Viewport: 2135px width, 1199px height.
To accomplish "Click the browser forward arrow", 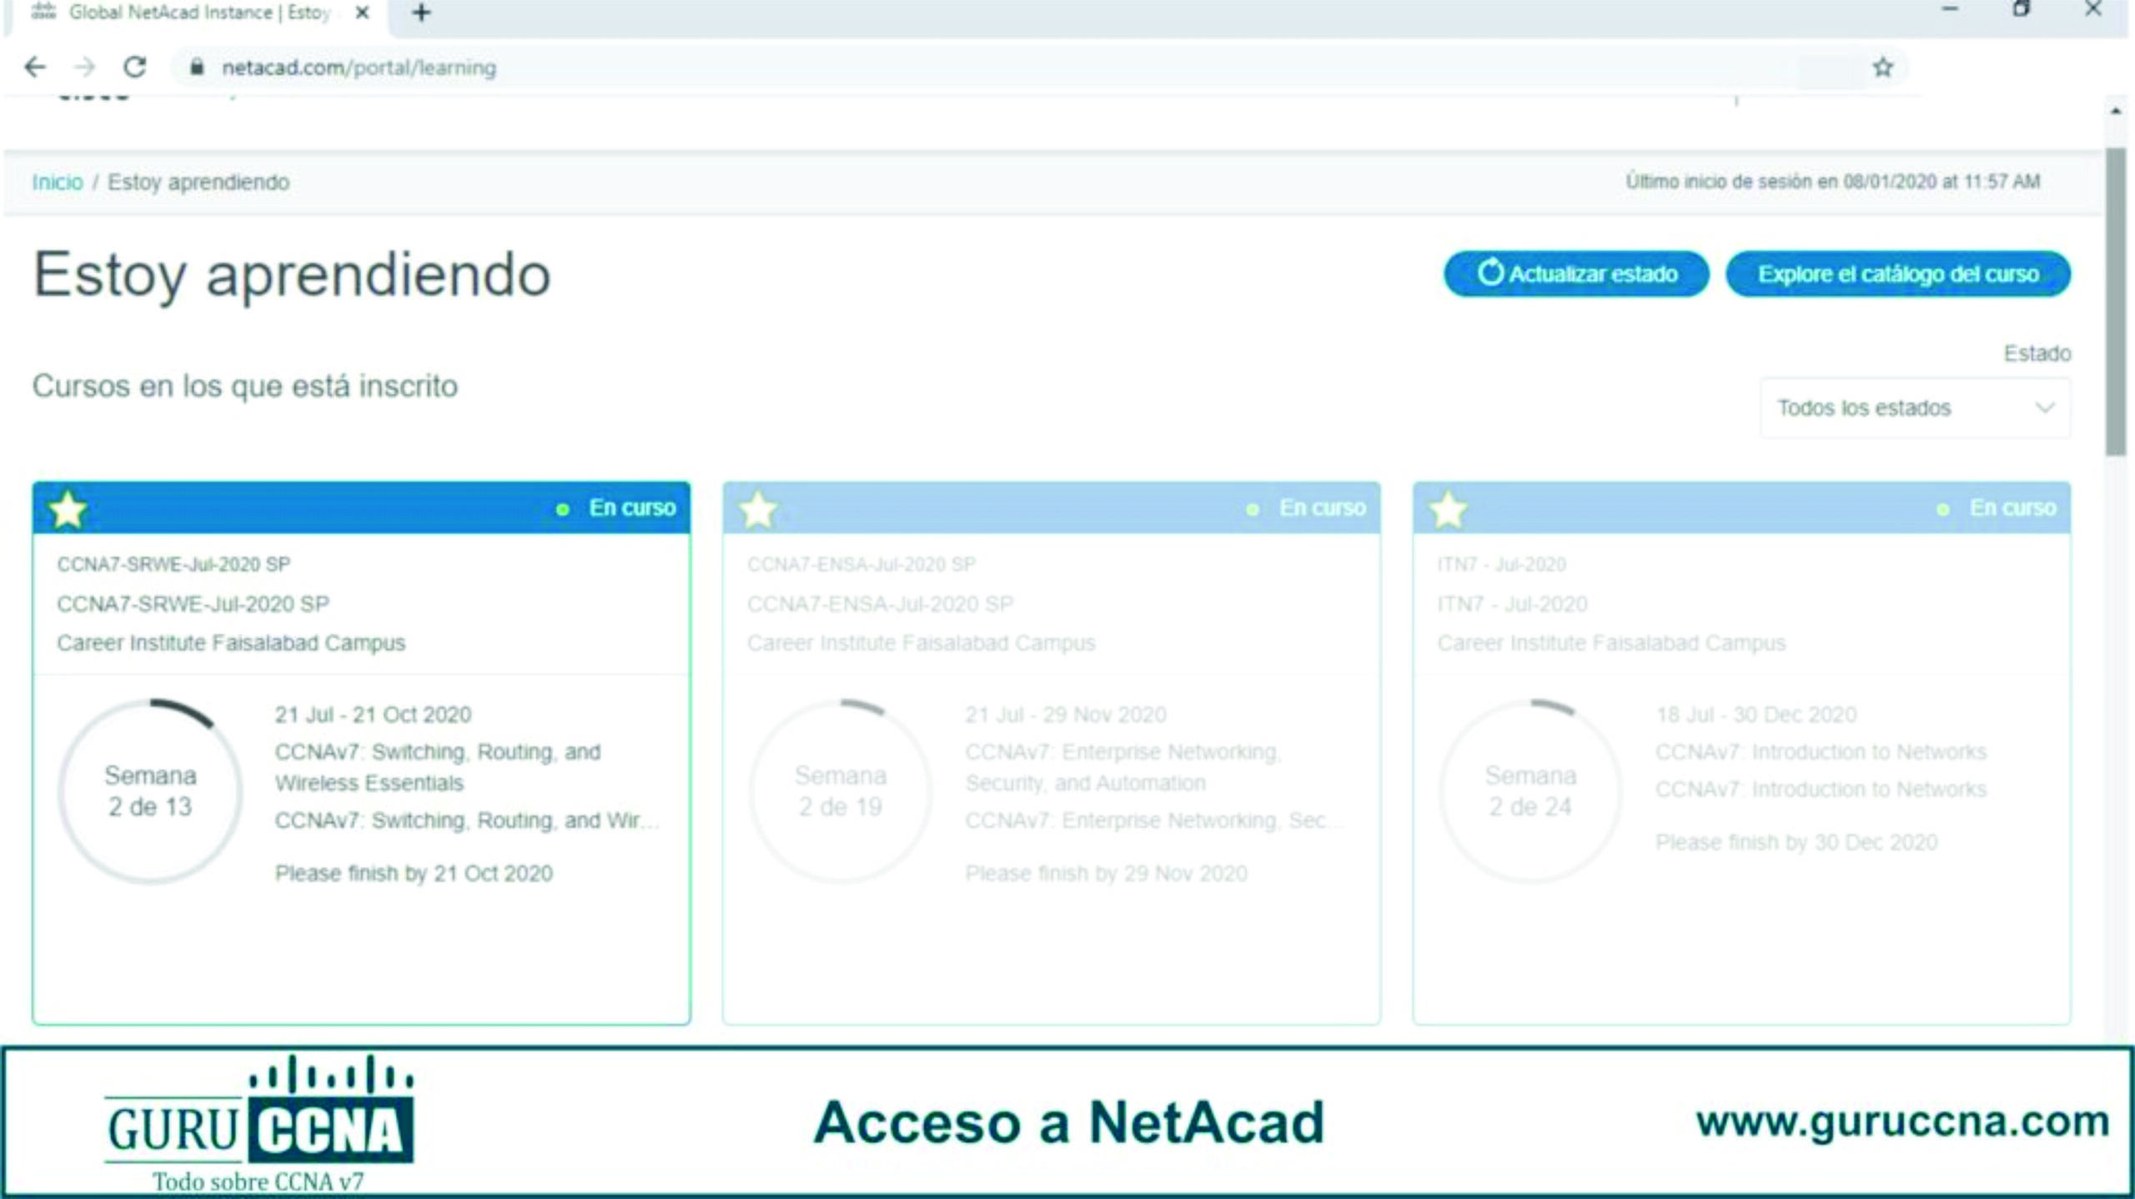I will point(84,67).
